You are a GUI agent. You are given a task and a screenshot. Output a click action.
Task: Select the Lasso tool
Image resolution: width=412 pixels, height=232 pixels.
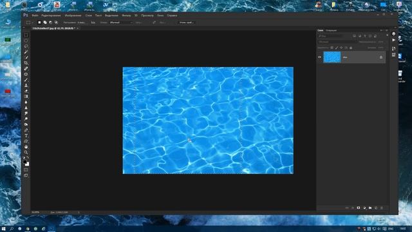(26, 46)
